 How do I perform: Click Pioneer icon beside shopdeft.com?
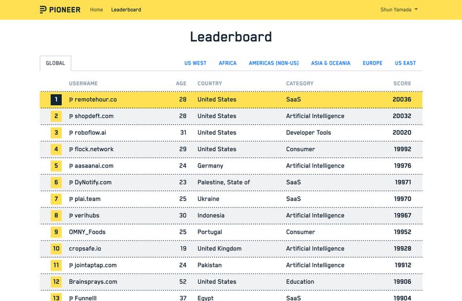(71, 116)
